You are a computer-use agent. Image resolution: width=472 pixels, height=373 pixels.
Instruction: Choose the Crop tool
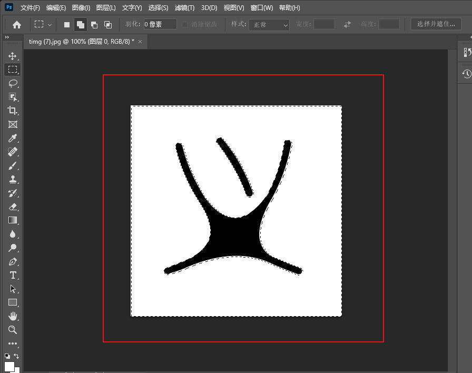[13, 111]
